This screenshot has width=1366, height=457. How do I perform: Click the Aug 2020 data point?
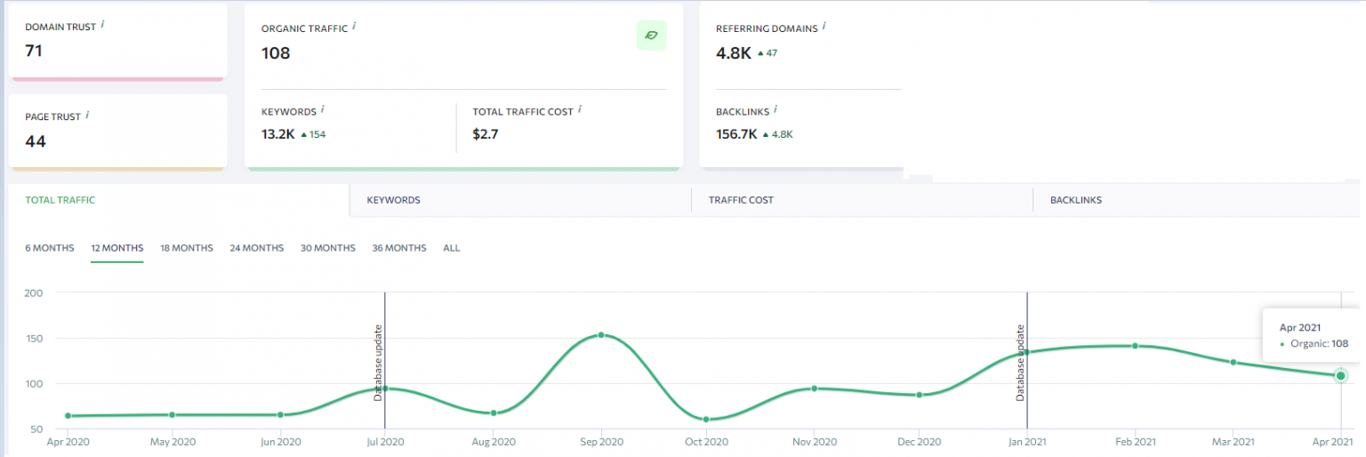[494, 413]
